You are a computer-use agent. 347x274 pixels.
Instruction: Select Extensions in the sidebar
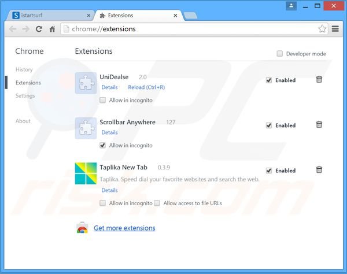coord(28,83)
